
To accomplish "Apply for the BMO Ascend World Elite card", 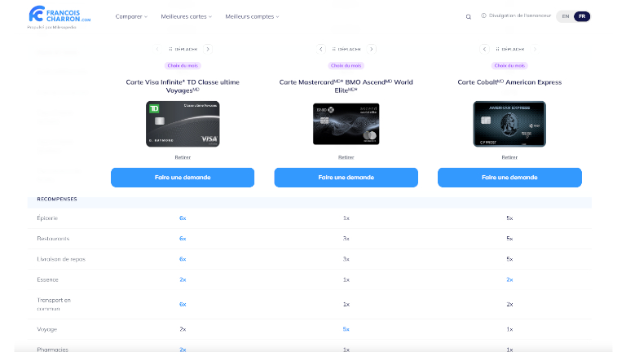I will pyautogui.click(x=346, y=177).
